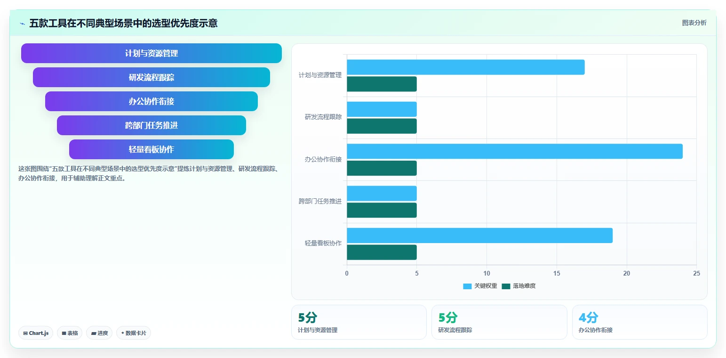Click the 落地难度 bar for 跨部门任务推进
The width and height of the screenshot is (726, 358).
(382, 210)
